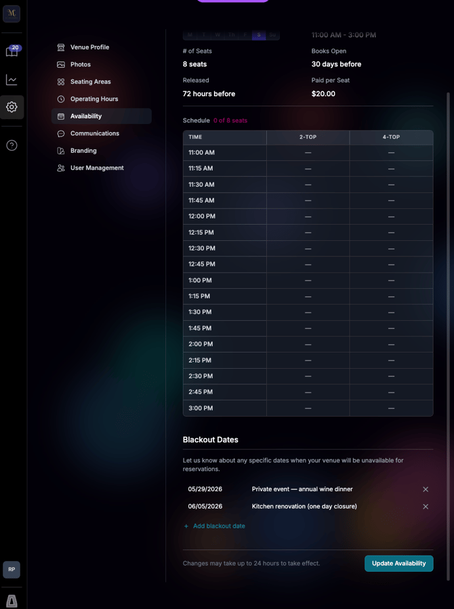454x609 pixels.
Task: Click the 4-TOP column header
Action: (x=392, y=137)
